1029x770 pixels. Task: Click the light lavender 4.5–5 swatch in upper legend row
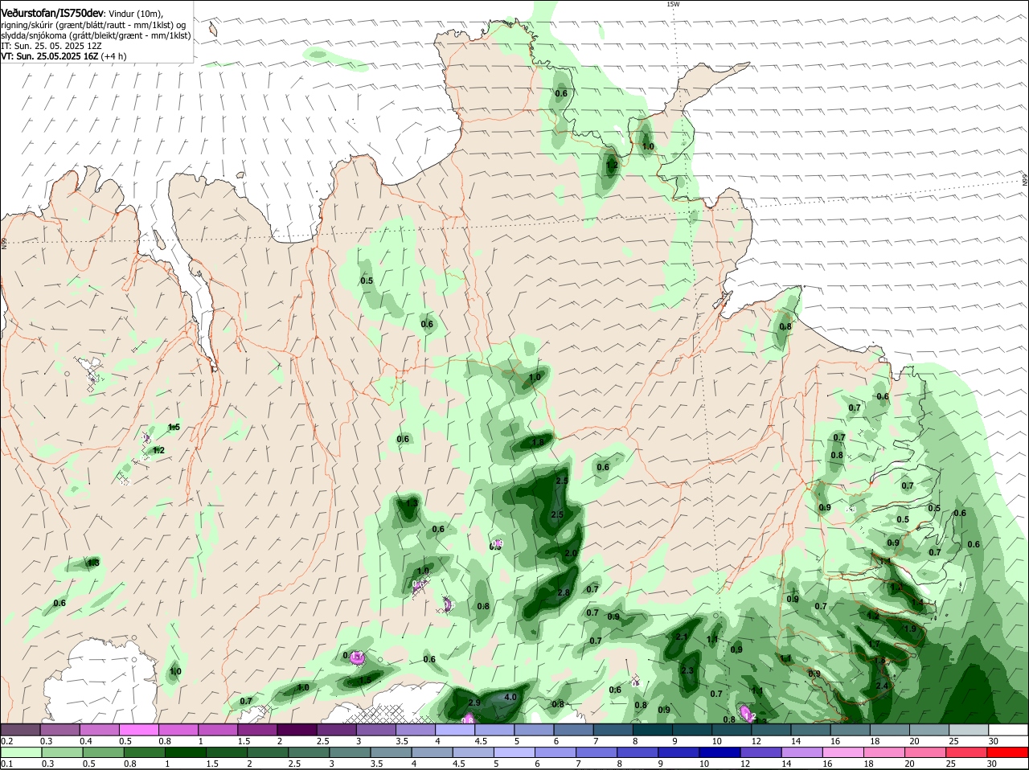494,730
